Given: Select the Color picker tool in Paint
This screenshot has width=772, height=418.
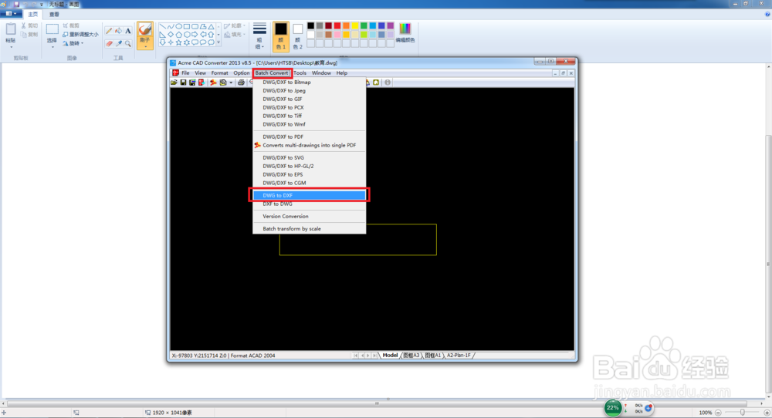Looking at the screenshot, I should tap(119, 43).
